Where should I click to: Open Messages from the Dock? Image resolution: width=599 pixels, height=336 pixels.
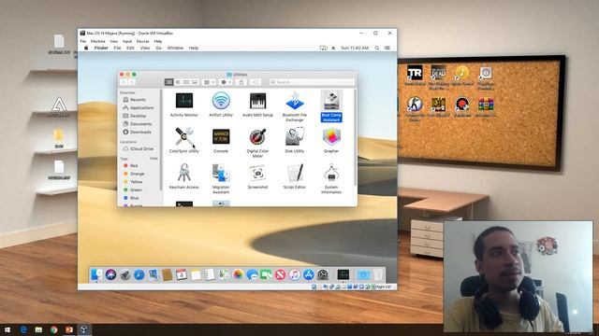coord(252,274)
